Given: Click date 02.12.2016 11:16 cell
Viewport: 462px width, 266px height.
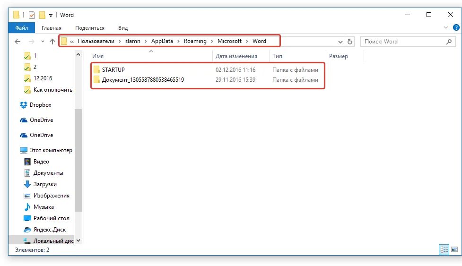Looking at the screenshot, I should tap(235, 70).
